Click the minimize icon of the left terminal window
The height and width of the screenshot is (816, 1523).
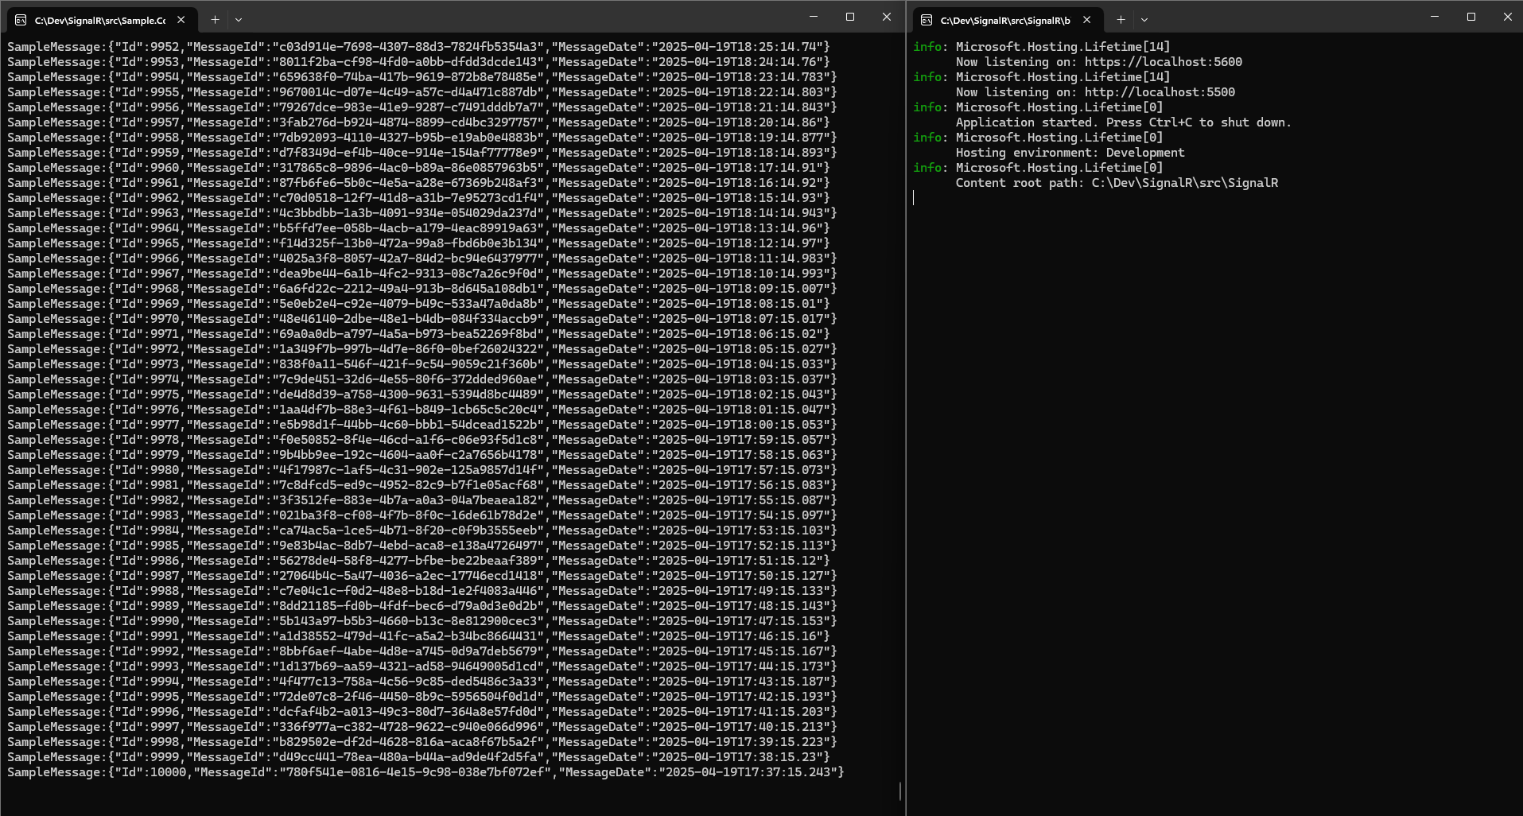click(x=812, y=17)
